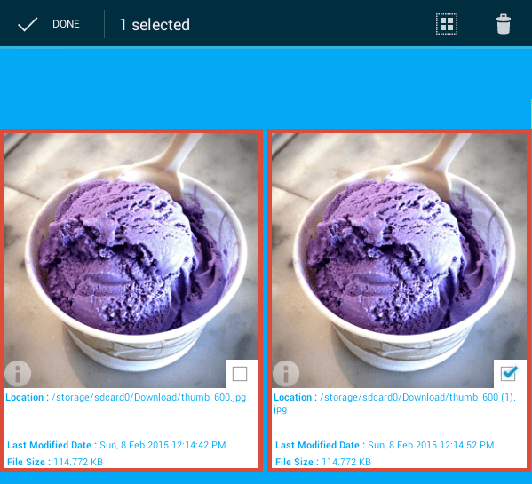Open the left ice cream thumbnail

click(131, 260)
